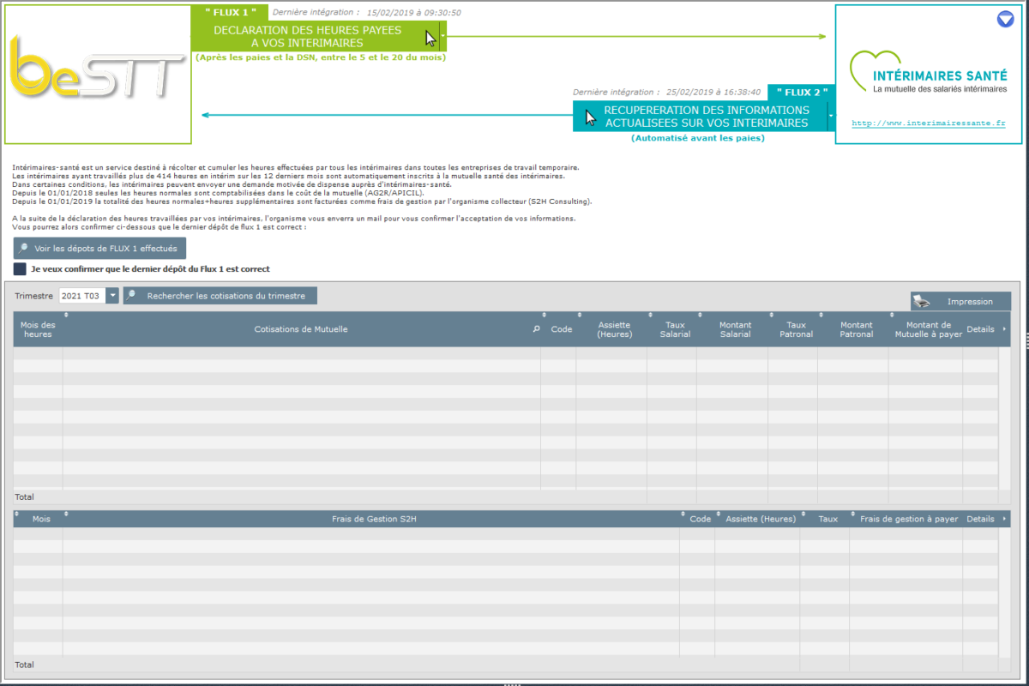
Task: Expand the Flux 1 button dropdown arrow
Action: pos(442,37)
